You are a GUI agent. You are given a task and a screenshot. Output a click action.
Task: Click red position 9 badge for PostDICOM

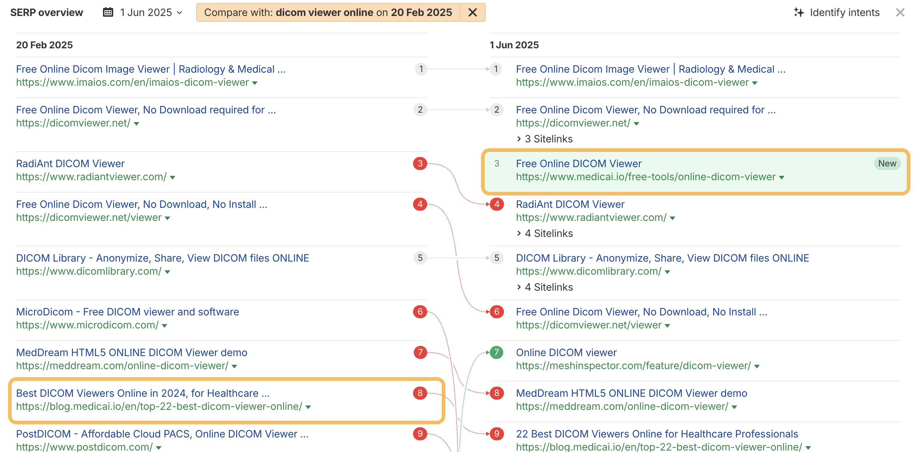point(420,434)
